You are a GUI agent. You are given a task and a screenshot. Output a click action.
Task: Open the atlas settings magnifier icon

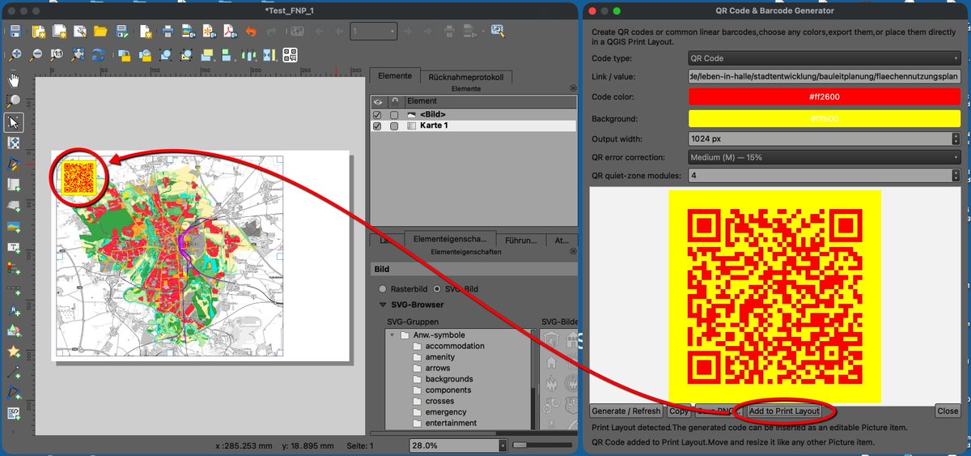pos(498,32)
